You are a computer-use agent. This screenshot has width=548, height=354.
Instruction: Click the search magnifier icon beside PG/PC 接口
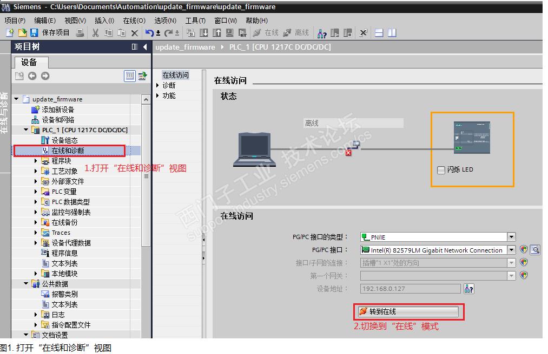(x=535, y=249)
